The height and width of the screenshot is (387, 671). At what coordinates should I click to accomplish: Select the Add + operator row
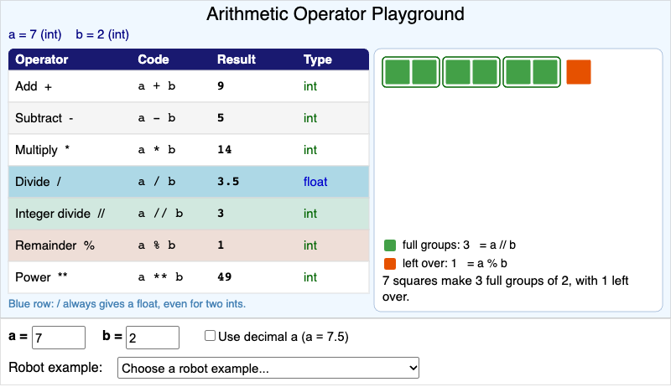[x=189, y=86]
